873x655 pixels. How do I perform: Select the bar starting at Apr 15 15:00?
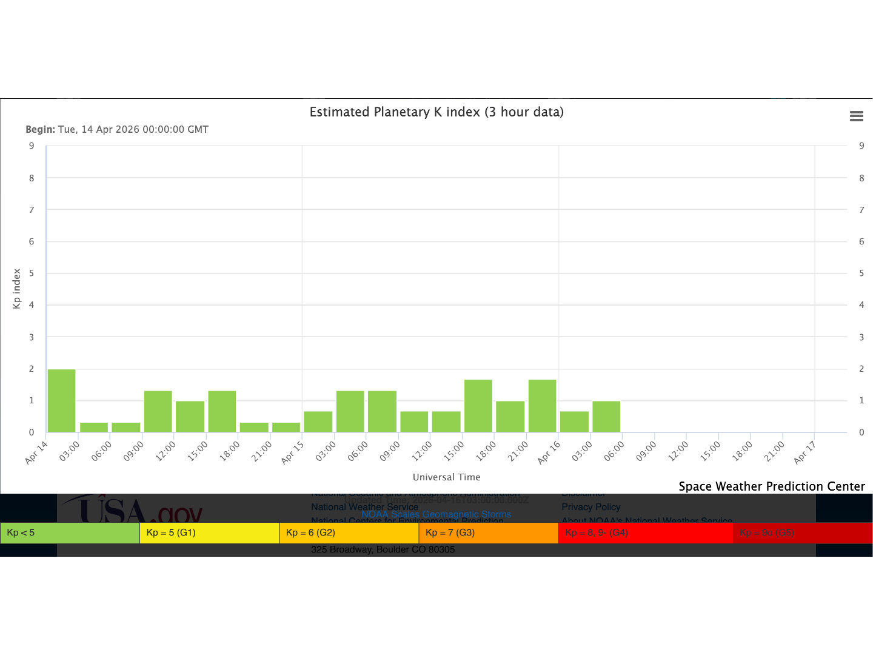pyautogui.click(x=478, y=406)
